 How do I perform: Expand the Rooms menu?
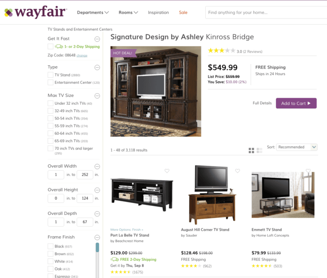(x=128, y=13)
